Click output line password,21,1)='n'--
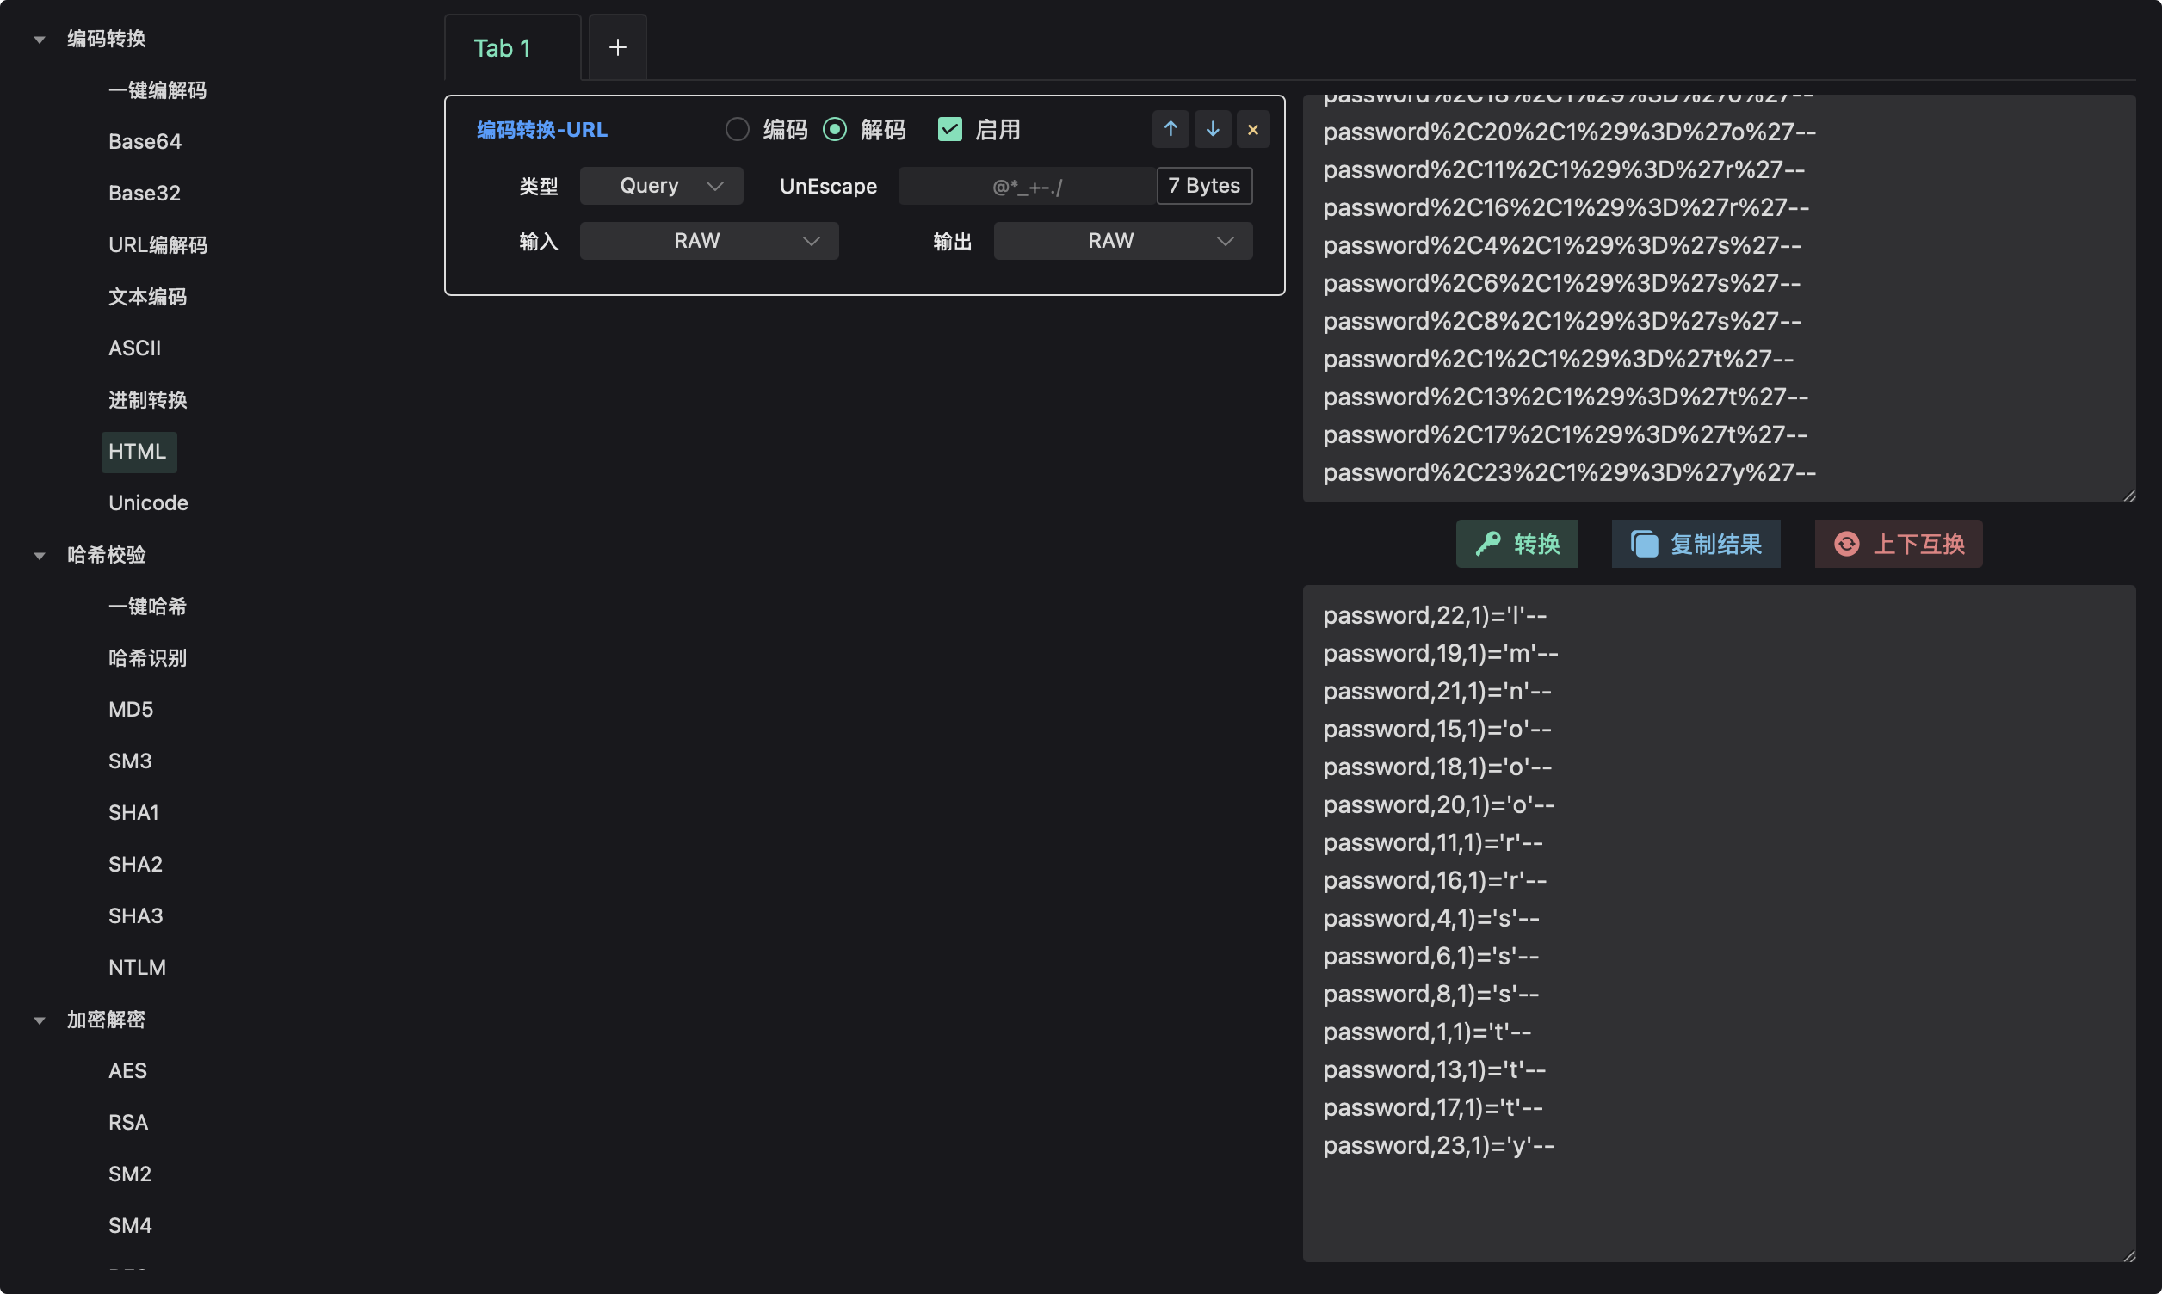The height and width of the screenshot is (1294, 2162). point(1437,692)
